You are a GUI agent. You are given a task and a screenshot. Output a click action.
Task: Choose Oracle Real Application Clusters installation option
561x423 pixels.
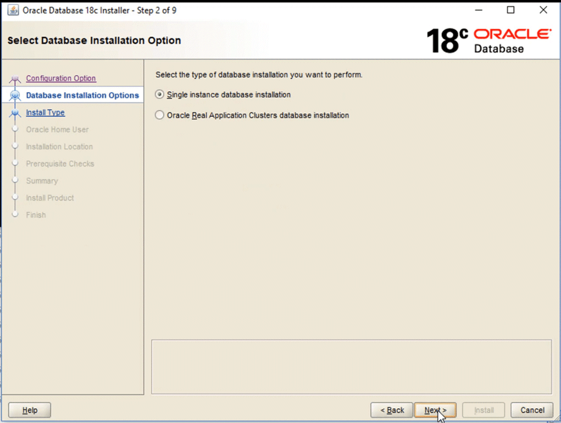coord(160,115)
